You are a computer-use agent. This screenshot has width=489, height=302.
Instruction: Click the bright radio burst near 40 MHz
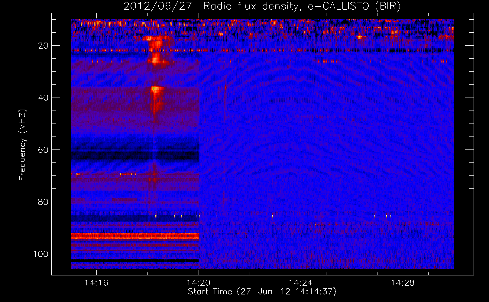(x=157, y=100)
